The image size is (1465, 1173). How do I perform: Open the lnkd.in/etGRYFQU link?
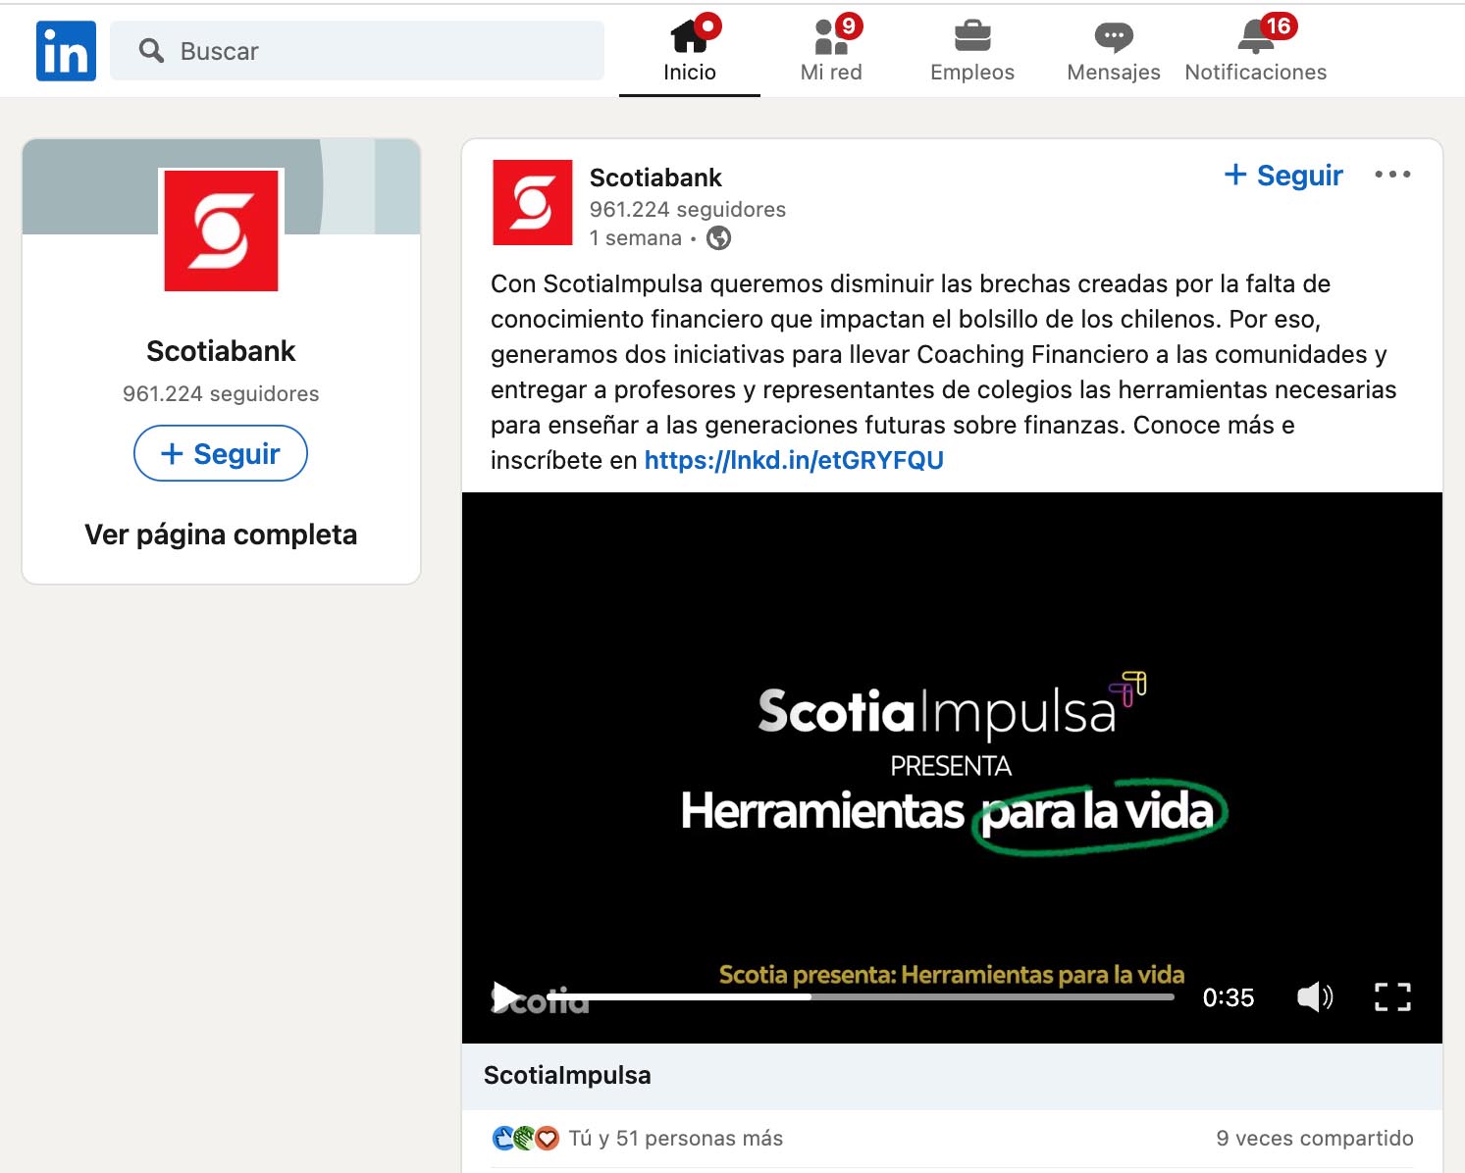click(x=793, y=461)
